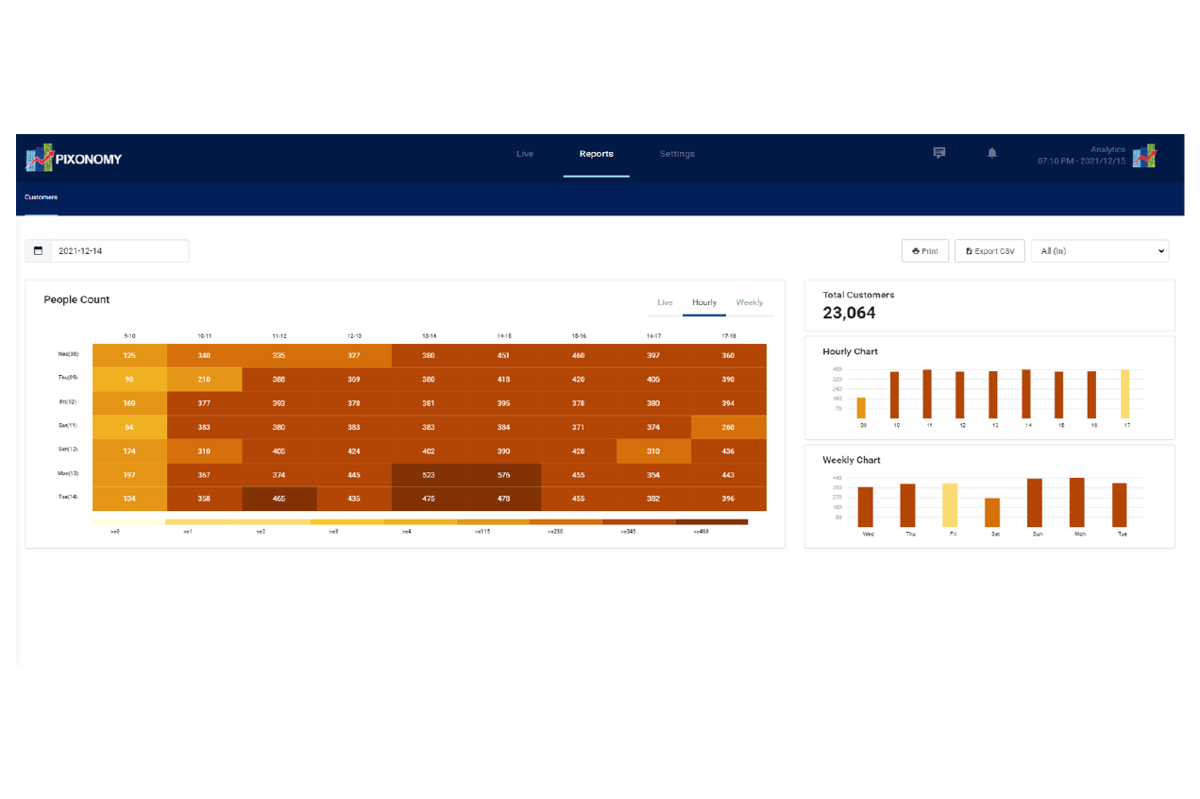The image size is (1200, 799).
Task: Switch People Count to Live view
Action: 665,303
